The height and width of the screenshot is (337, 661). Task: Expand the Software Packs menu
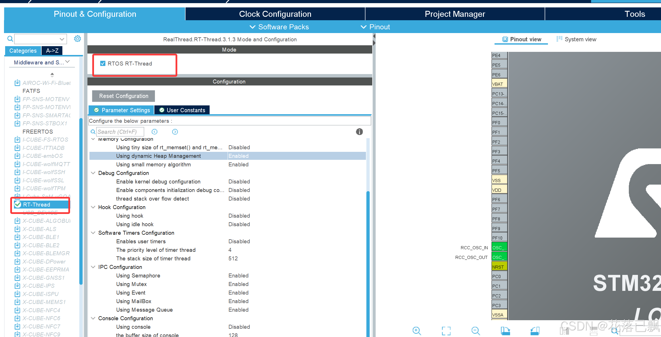[x=279, y=27]
